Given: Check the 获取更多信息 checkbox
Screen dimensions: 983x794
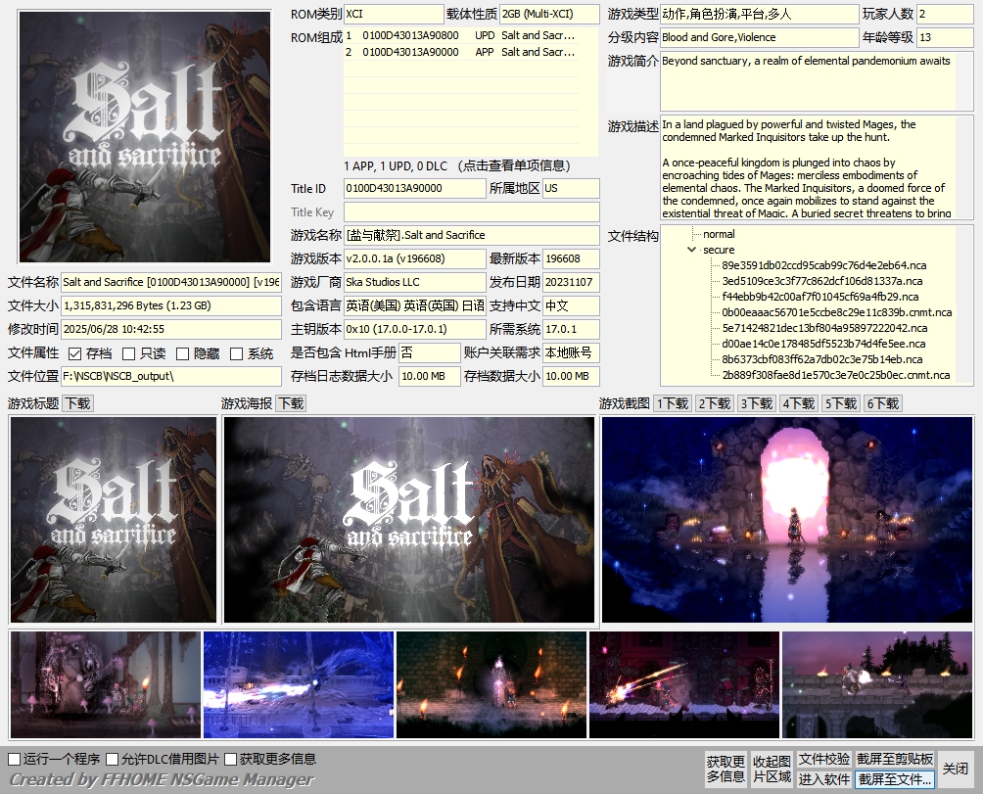Looking at the screenshot, I should [231, 760].
